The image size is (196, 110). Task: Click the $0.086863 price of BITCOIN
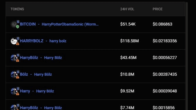tap(162, 24)
